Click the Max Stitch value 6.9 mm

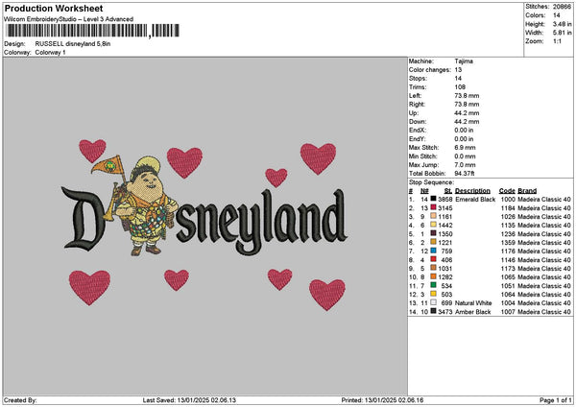(465, 148)
